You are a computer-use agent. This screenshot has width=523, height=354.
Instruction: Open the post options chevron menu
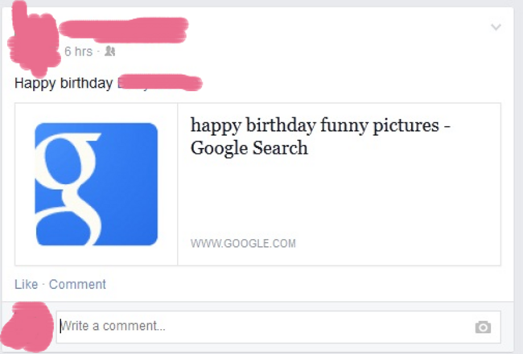[x=496, y=27]
